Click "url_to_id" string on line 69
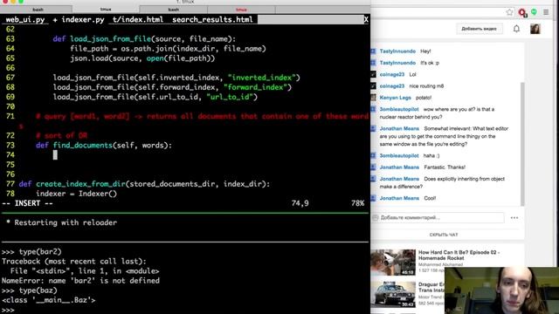559x314 pixels. (x=230, y=97)
